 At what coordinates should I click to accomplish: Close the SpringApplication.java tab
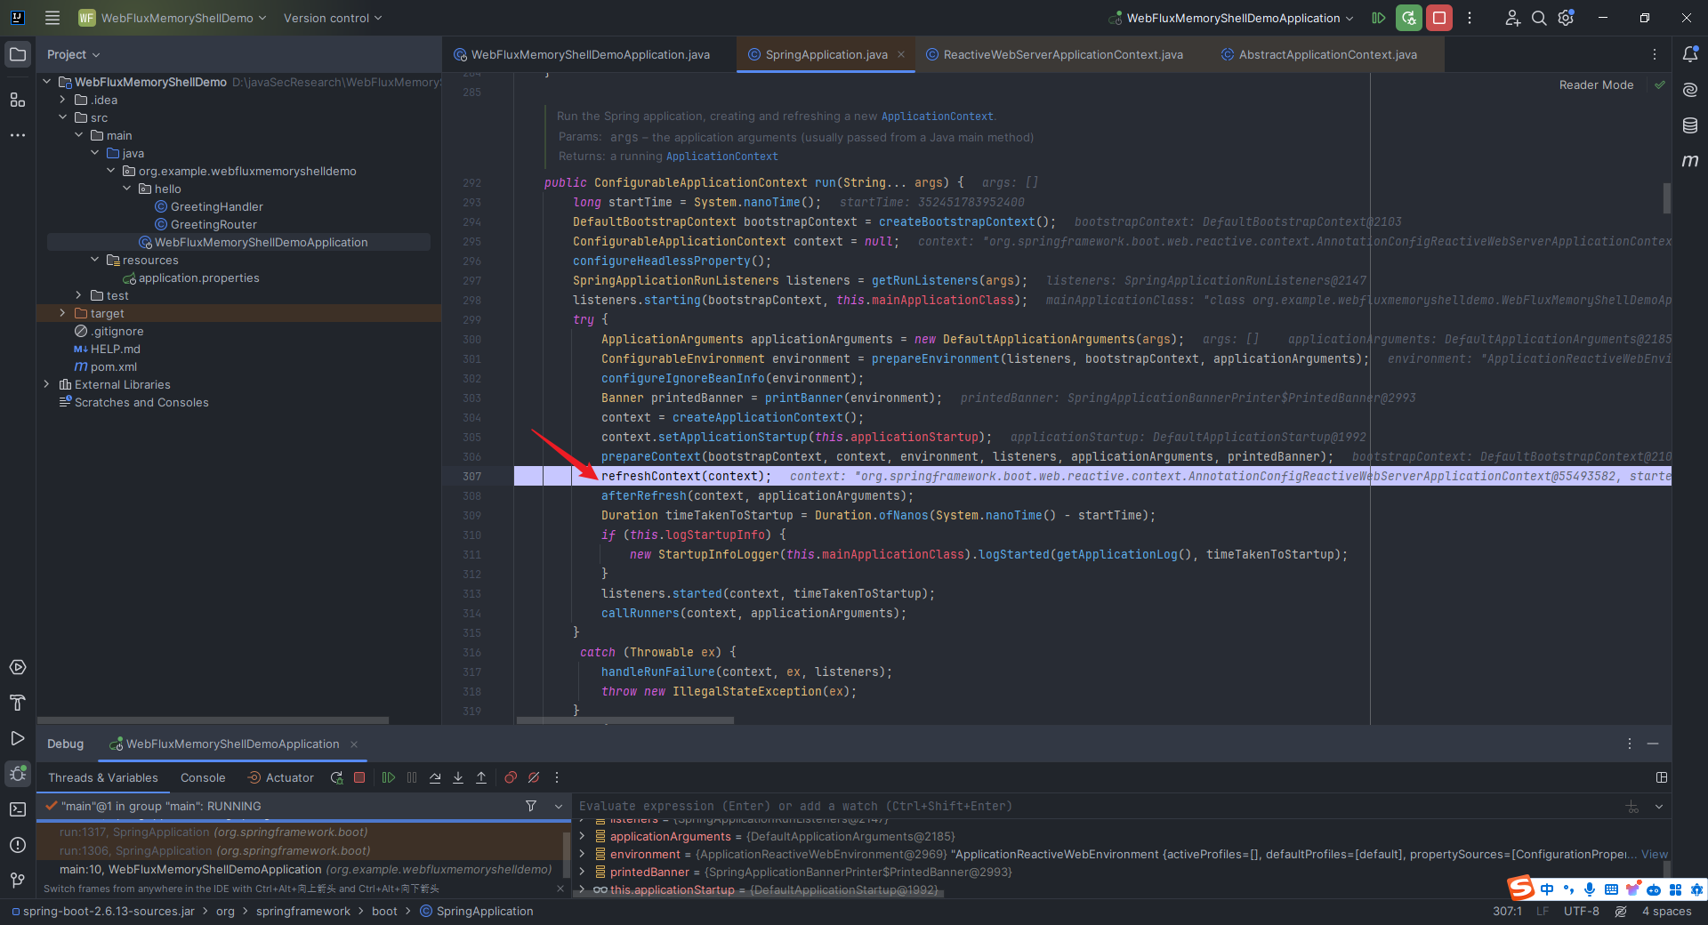(x=901, y=54)
